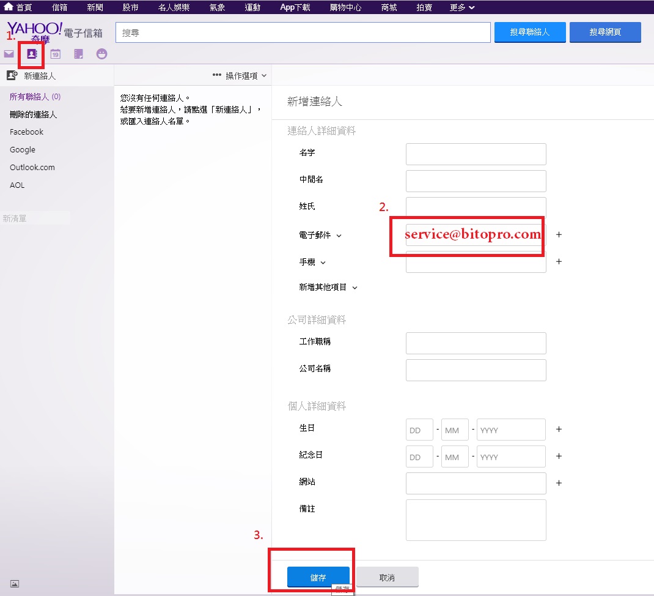This screenshot has width=654, height=596.
Task: Click the 中間名 input field
Action: 476,181
